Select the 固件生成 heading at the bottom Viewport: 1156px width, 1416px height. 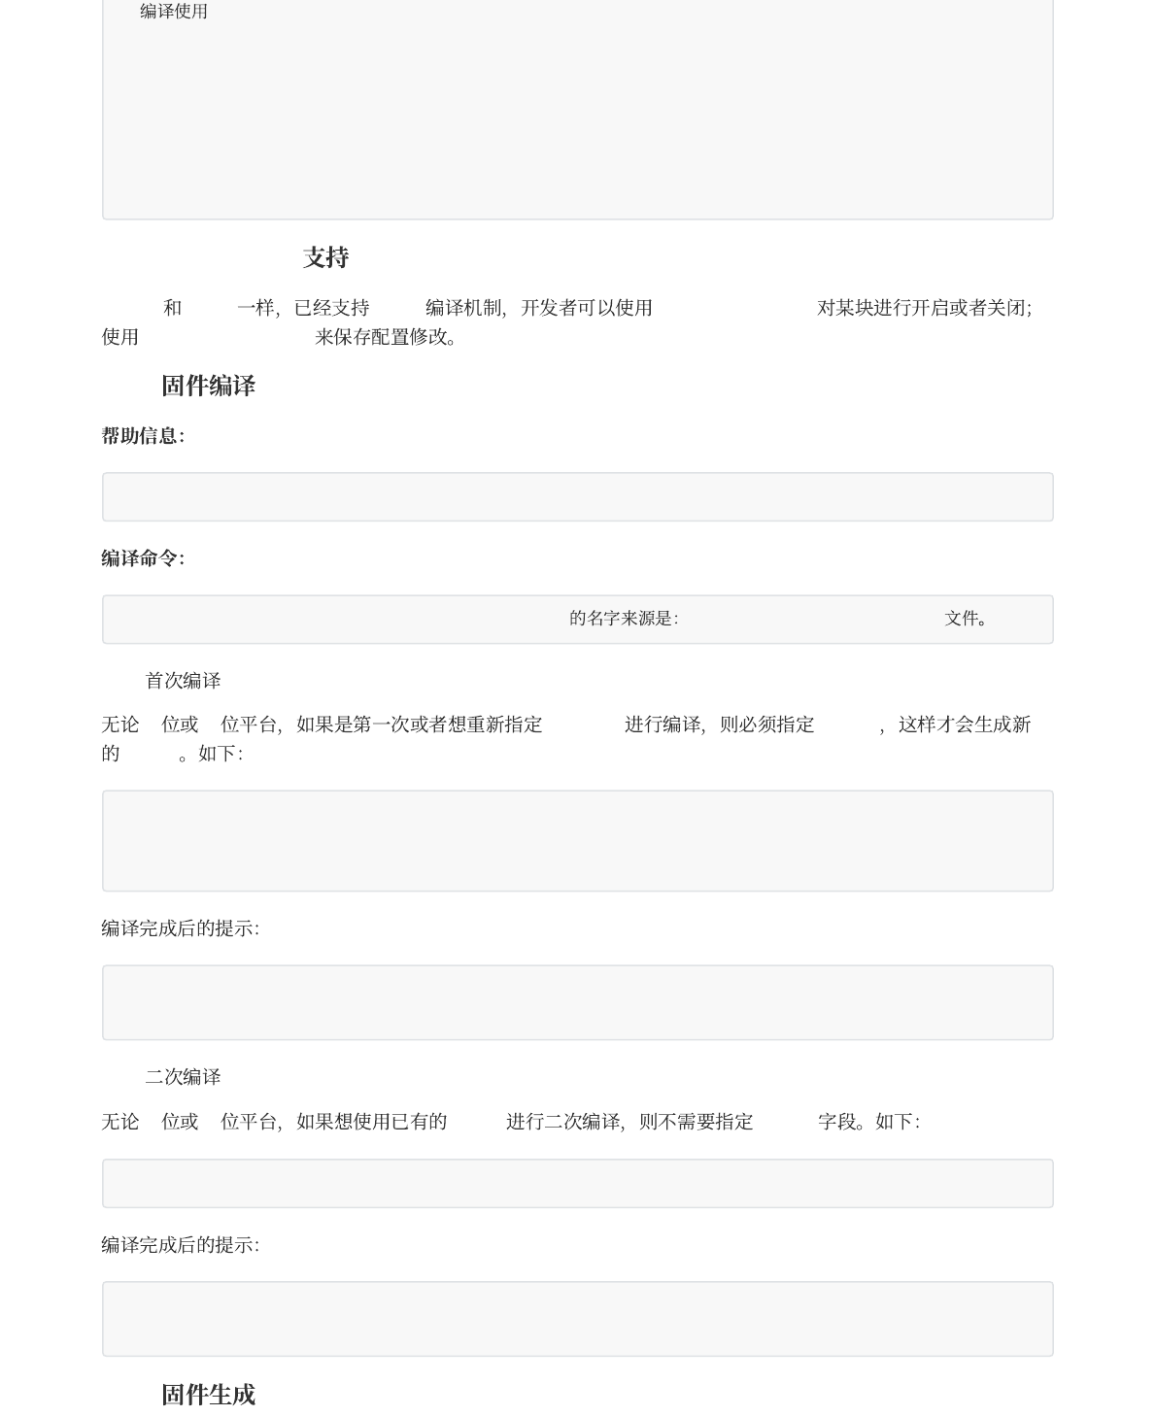click(x=208, y=1395)
